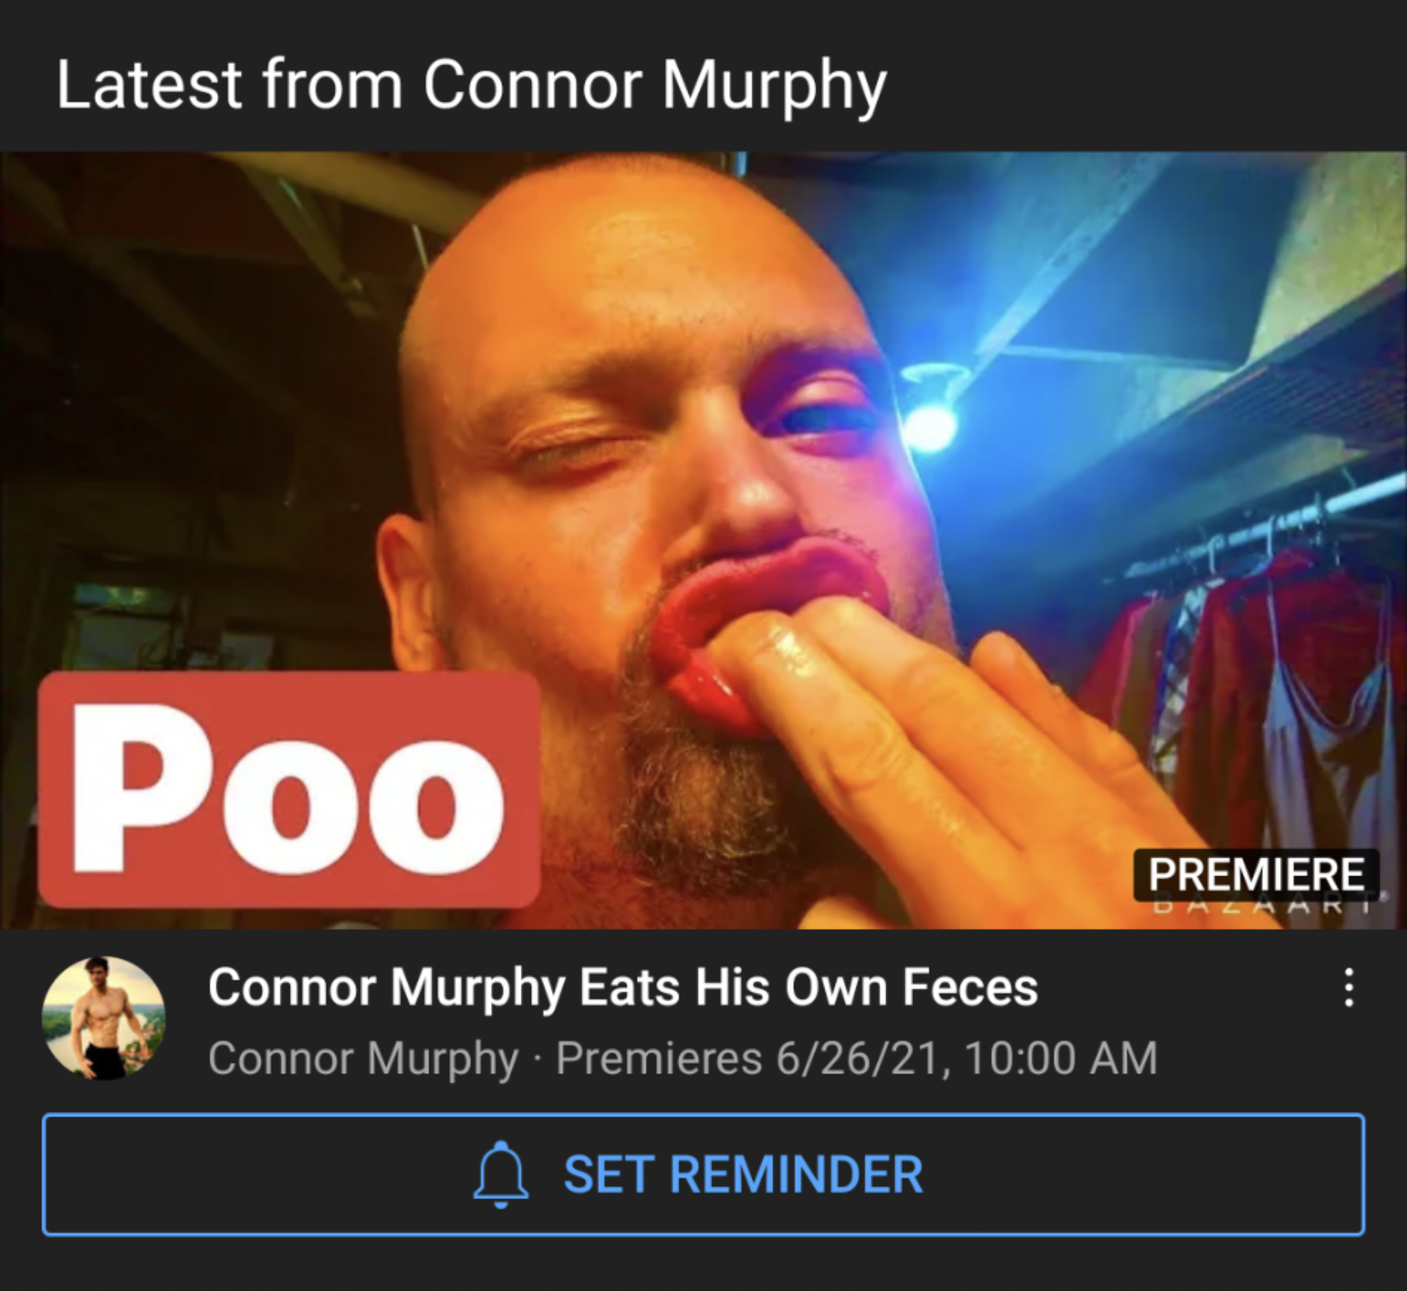
Task: Open Connor Murphy's channel avatar
Action: pyautogui.click(x=104, y=1018)
